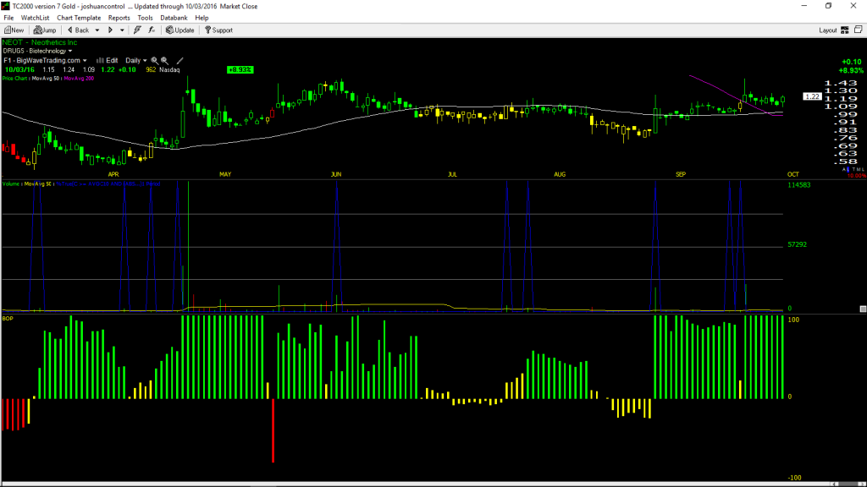This screenshot has width=867, height=487.
Task: Click the MovAvg 50 legend label
Action: point(47,79)
